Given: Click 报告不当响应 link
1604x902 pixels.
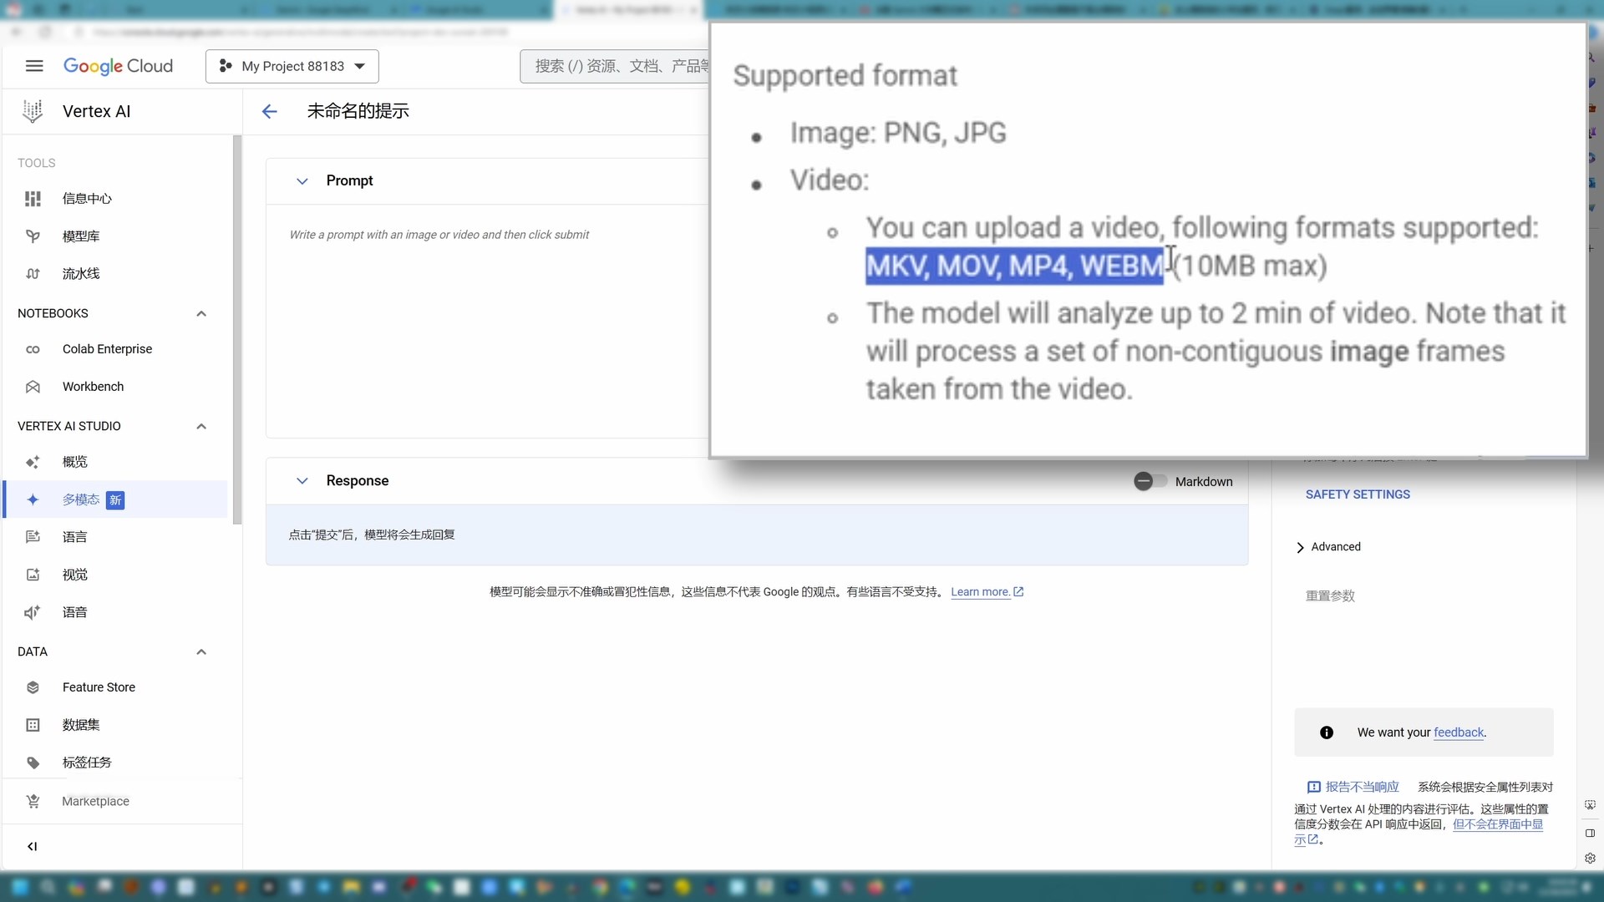Looking at the screenshot, I should pyautogui.click(x=1362, y=787).
